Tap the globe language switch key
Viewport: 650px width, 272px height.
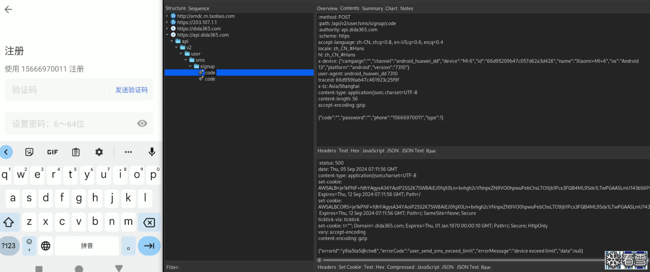tap(46, 246)
